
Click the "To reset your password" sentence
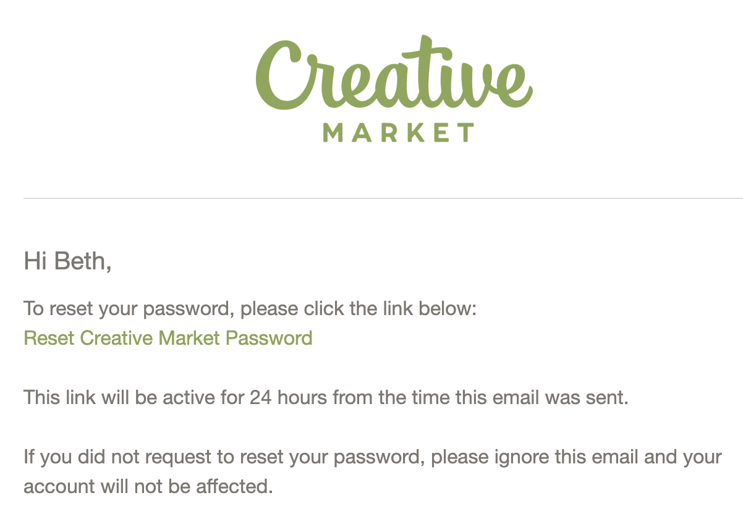250,309
